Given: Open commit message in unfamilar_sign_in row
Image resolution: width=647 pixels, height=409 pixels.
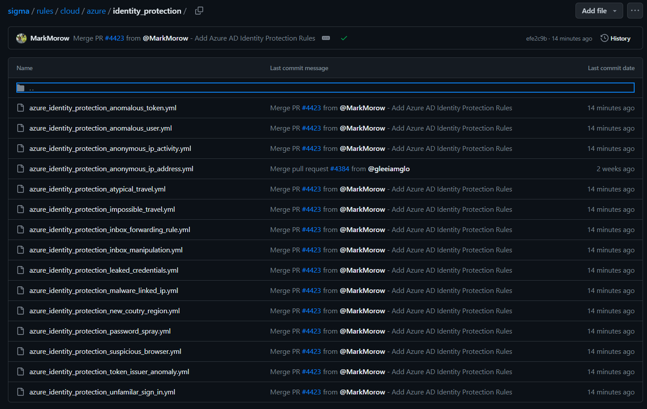Looking at the screenshot, I should (x=391, y=392).
